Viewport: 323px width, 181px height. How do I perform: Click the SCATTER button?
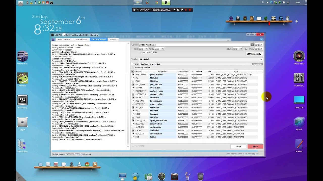point(257,64)
